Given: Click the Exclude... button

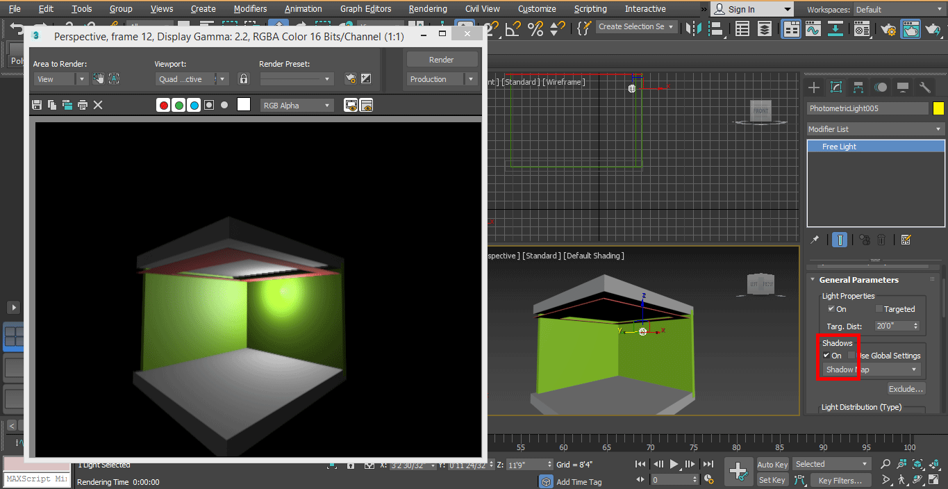Looking at the screenshot, I should click(x=906, y=389).
